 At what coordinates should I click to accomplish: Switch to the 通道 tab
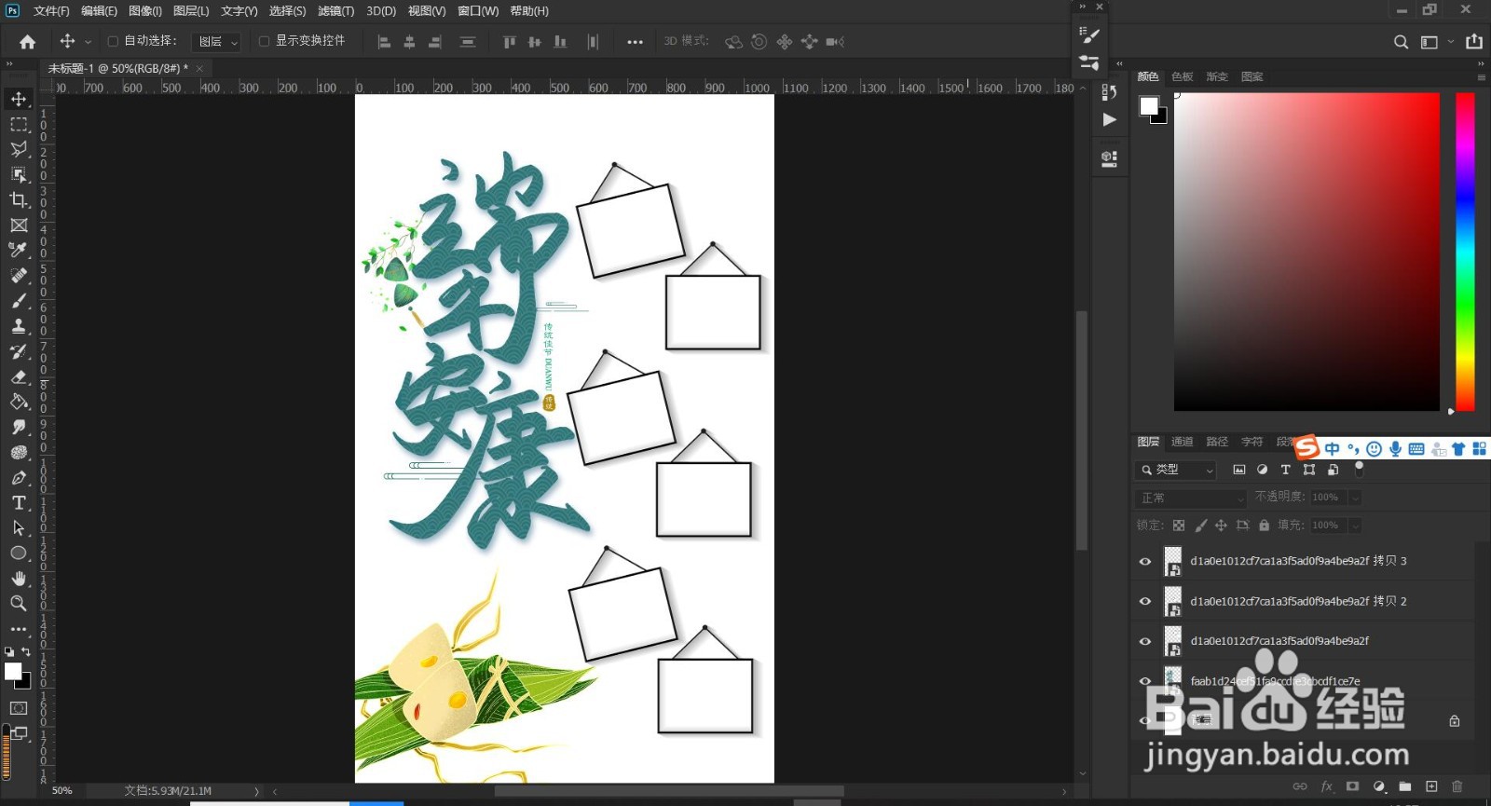coord(1183,442)
